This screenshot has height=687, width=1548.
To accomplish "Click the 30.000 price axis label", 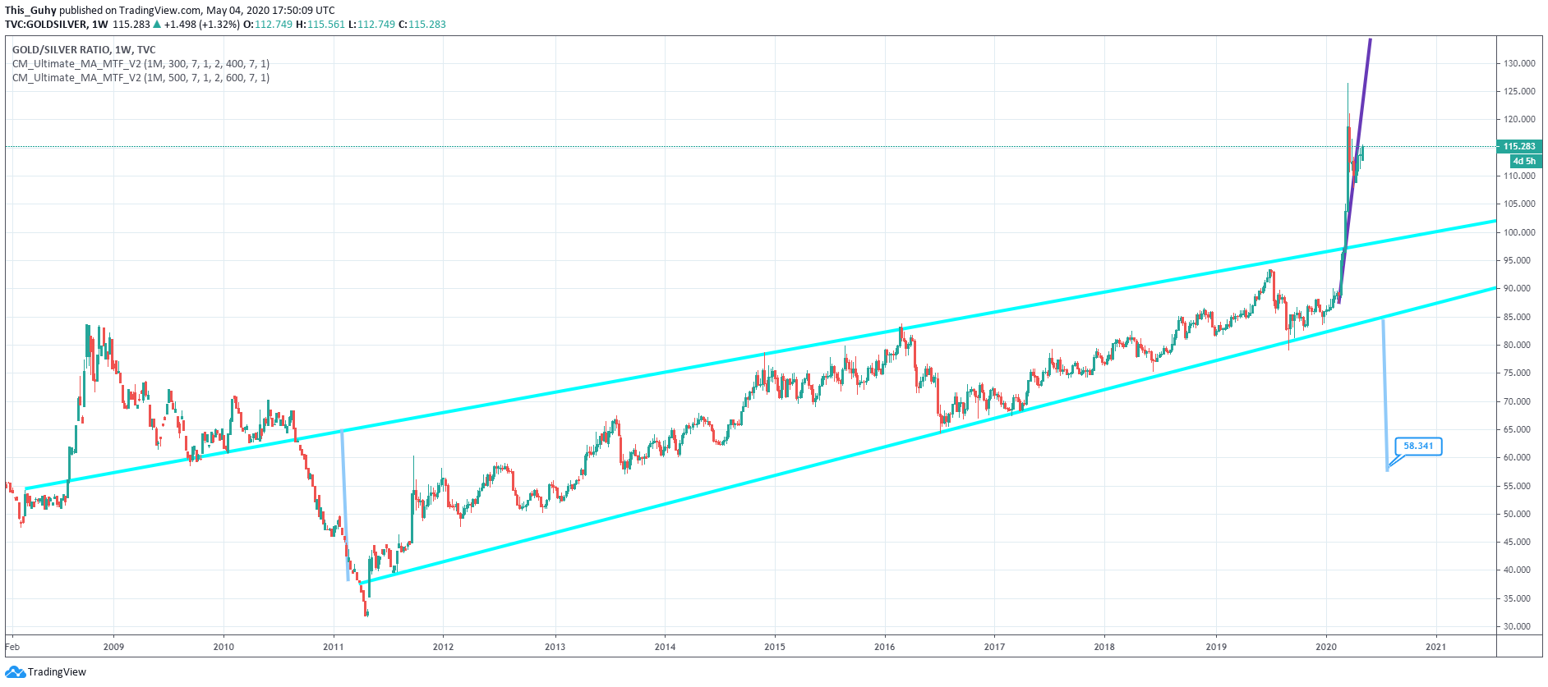I will (1519, 626).
